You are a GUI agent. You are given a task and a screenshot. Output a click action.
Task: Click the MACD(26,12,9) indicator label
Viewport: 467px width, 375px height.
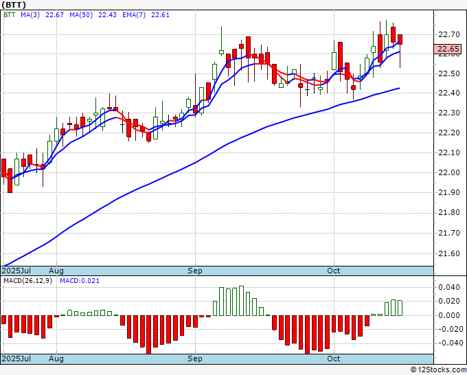tap(27, 281)
